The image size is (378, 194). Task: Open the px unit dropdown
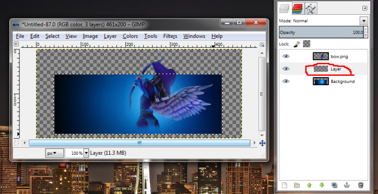coord(54,153)
